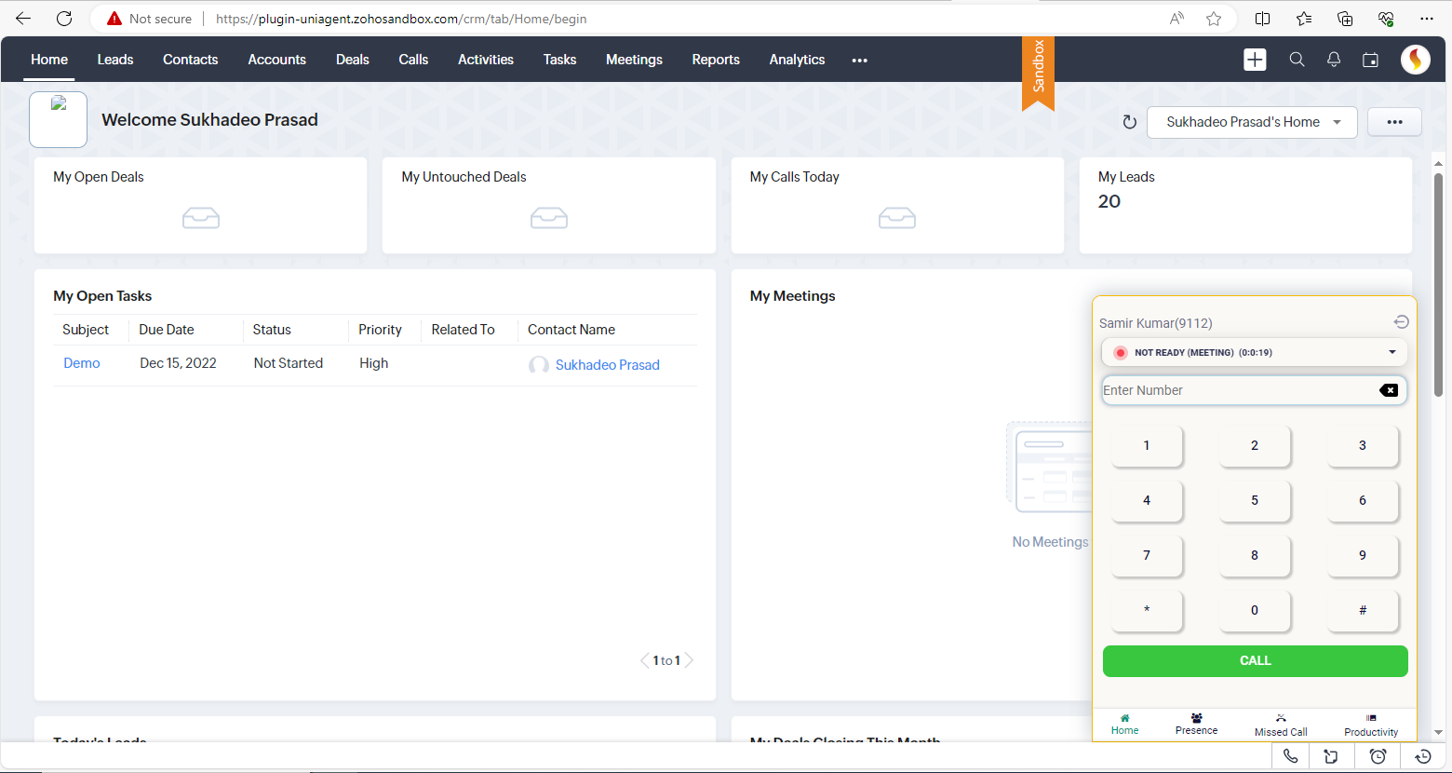Open softphone Missed Call tab
This screenshot has width=1452, height=773.
(1281, 726)
